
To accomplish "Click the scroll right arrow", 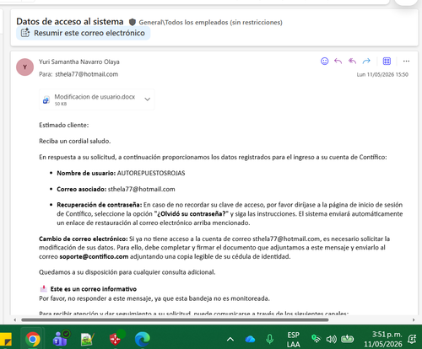I will point(414,319).
